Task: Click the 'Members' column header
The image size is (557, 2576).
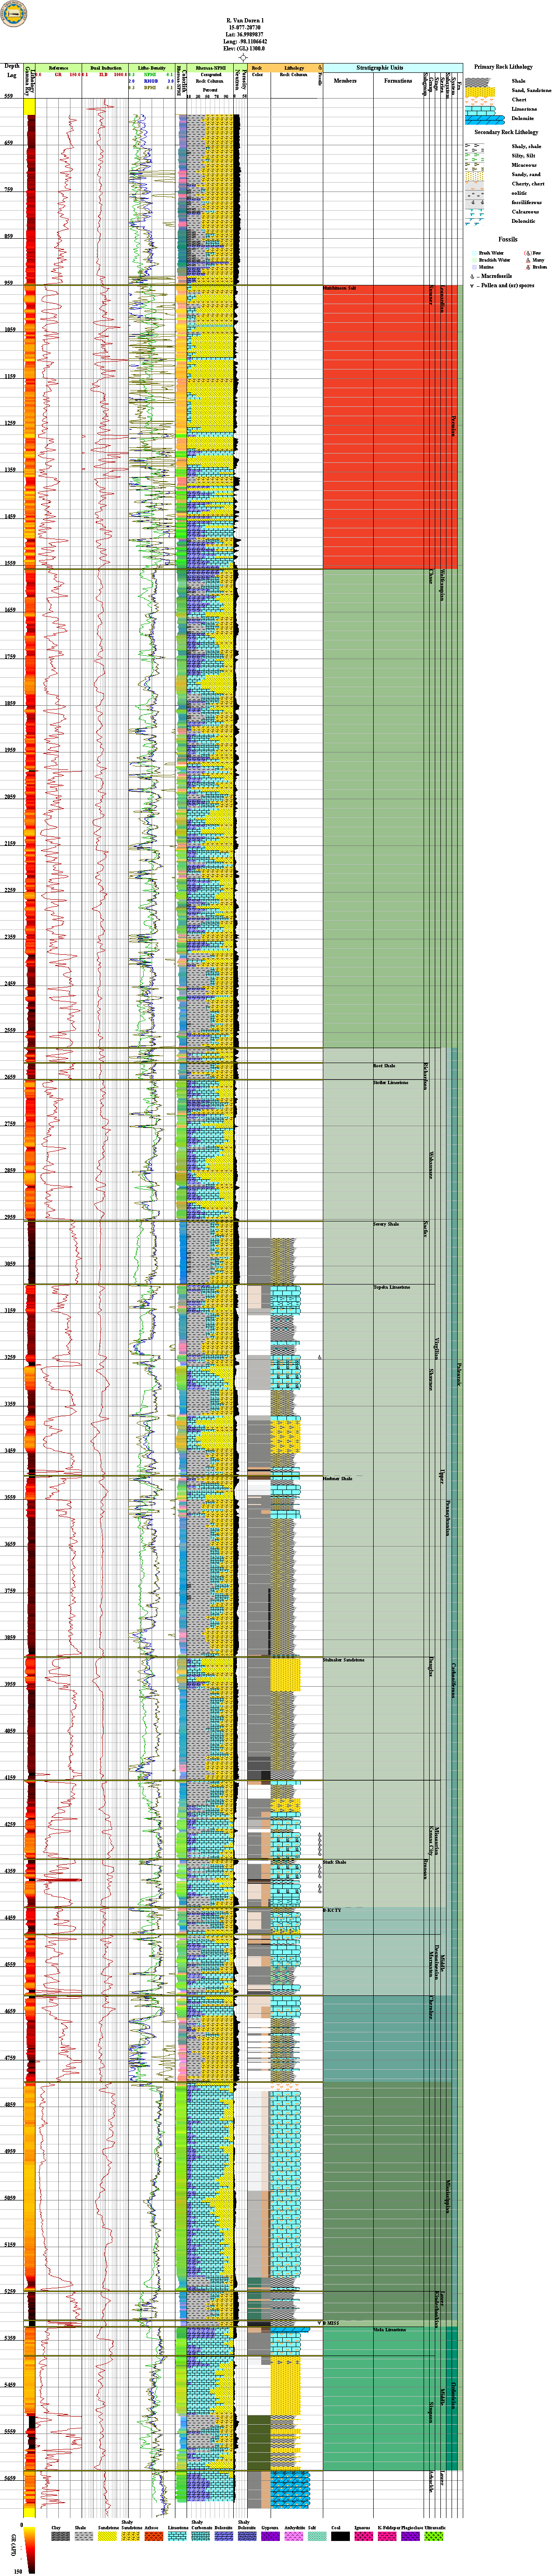Action: (x=345, y=81)
